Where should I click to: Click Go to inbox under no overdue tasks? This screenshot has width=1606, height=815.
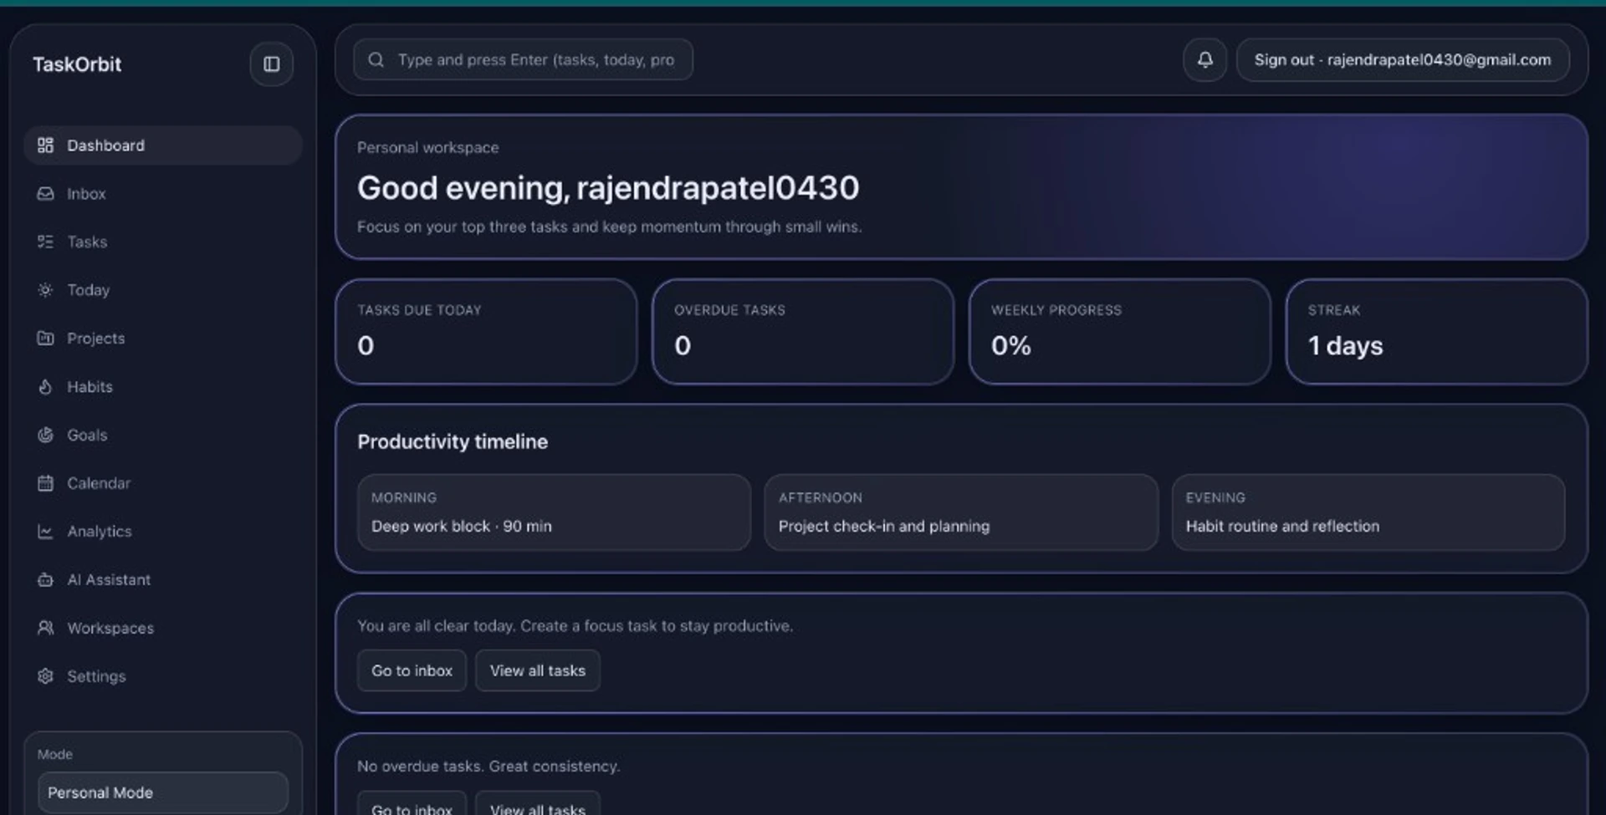(x=412, y=804)
